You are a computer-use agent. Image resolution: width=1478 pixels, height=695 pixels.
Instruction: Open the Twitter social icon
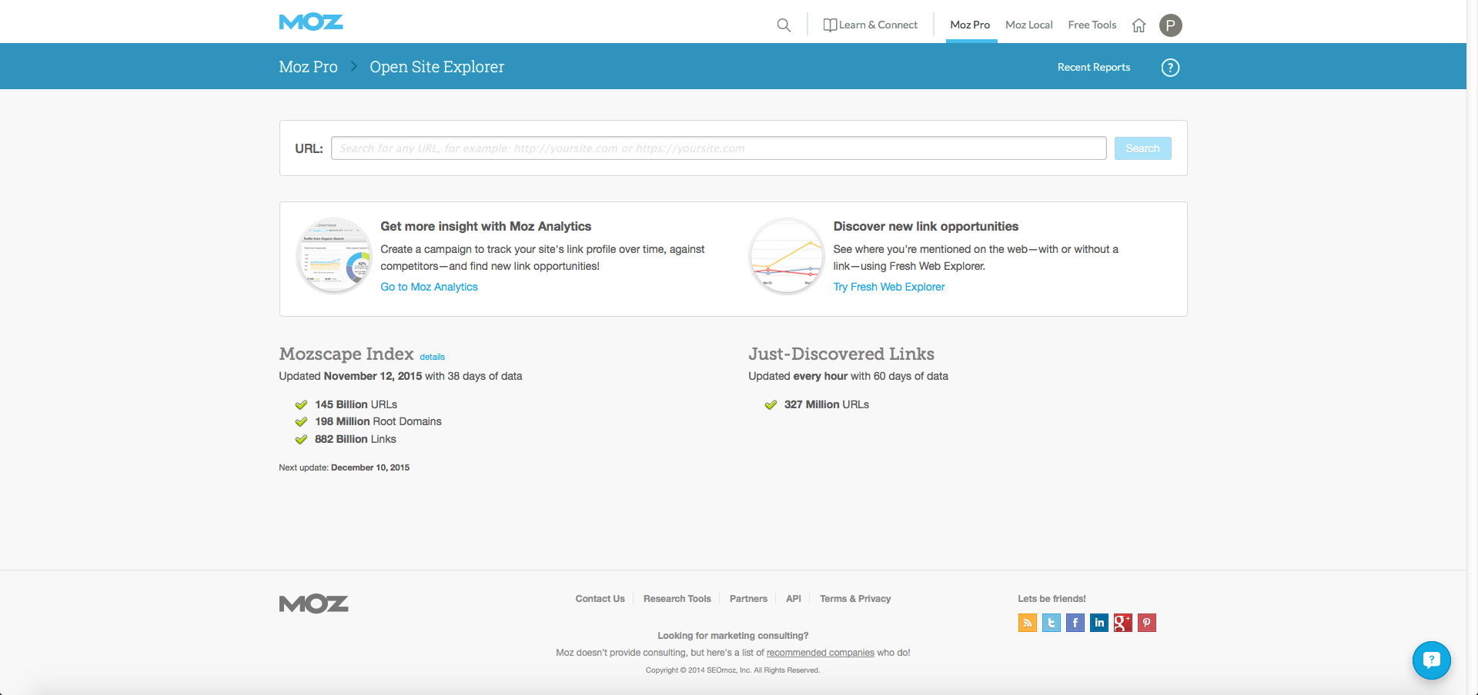click(x=1052, y=623)
